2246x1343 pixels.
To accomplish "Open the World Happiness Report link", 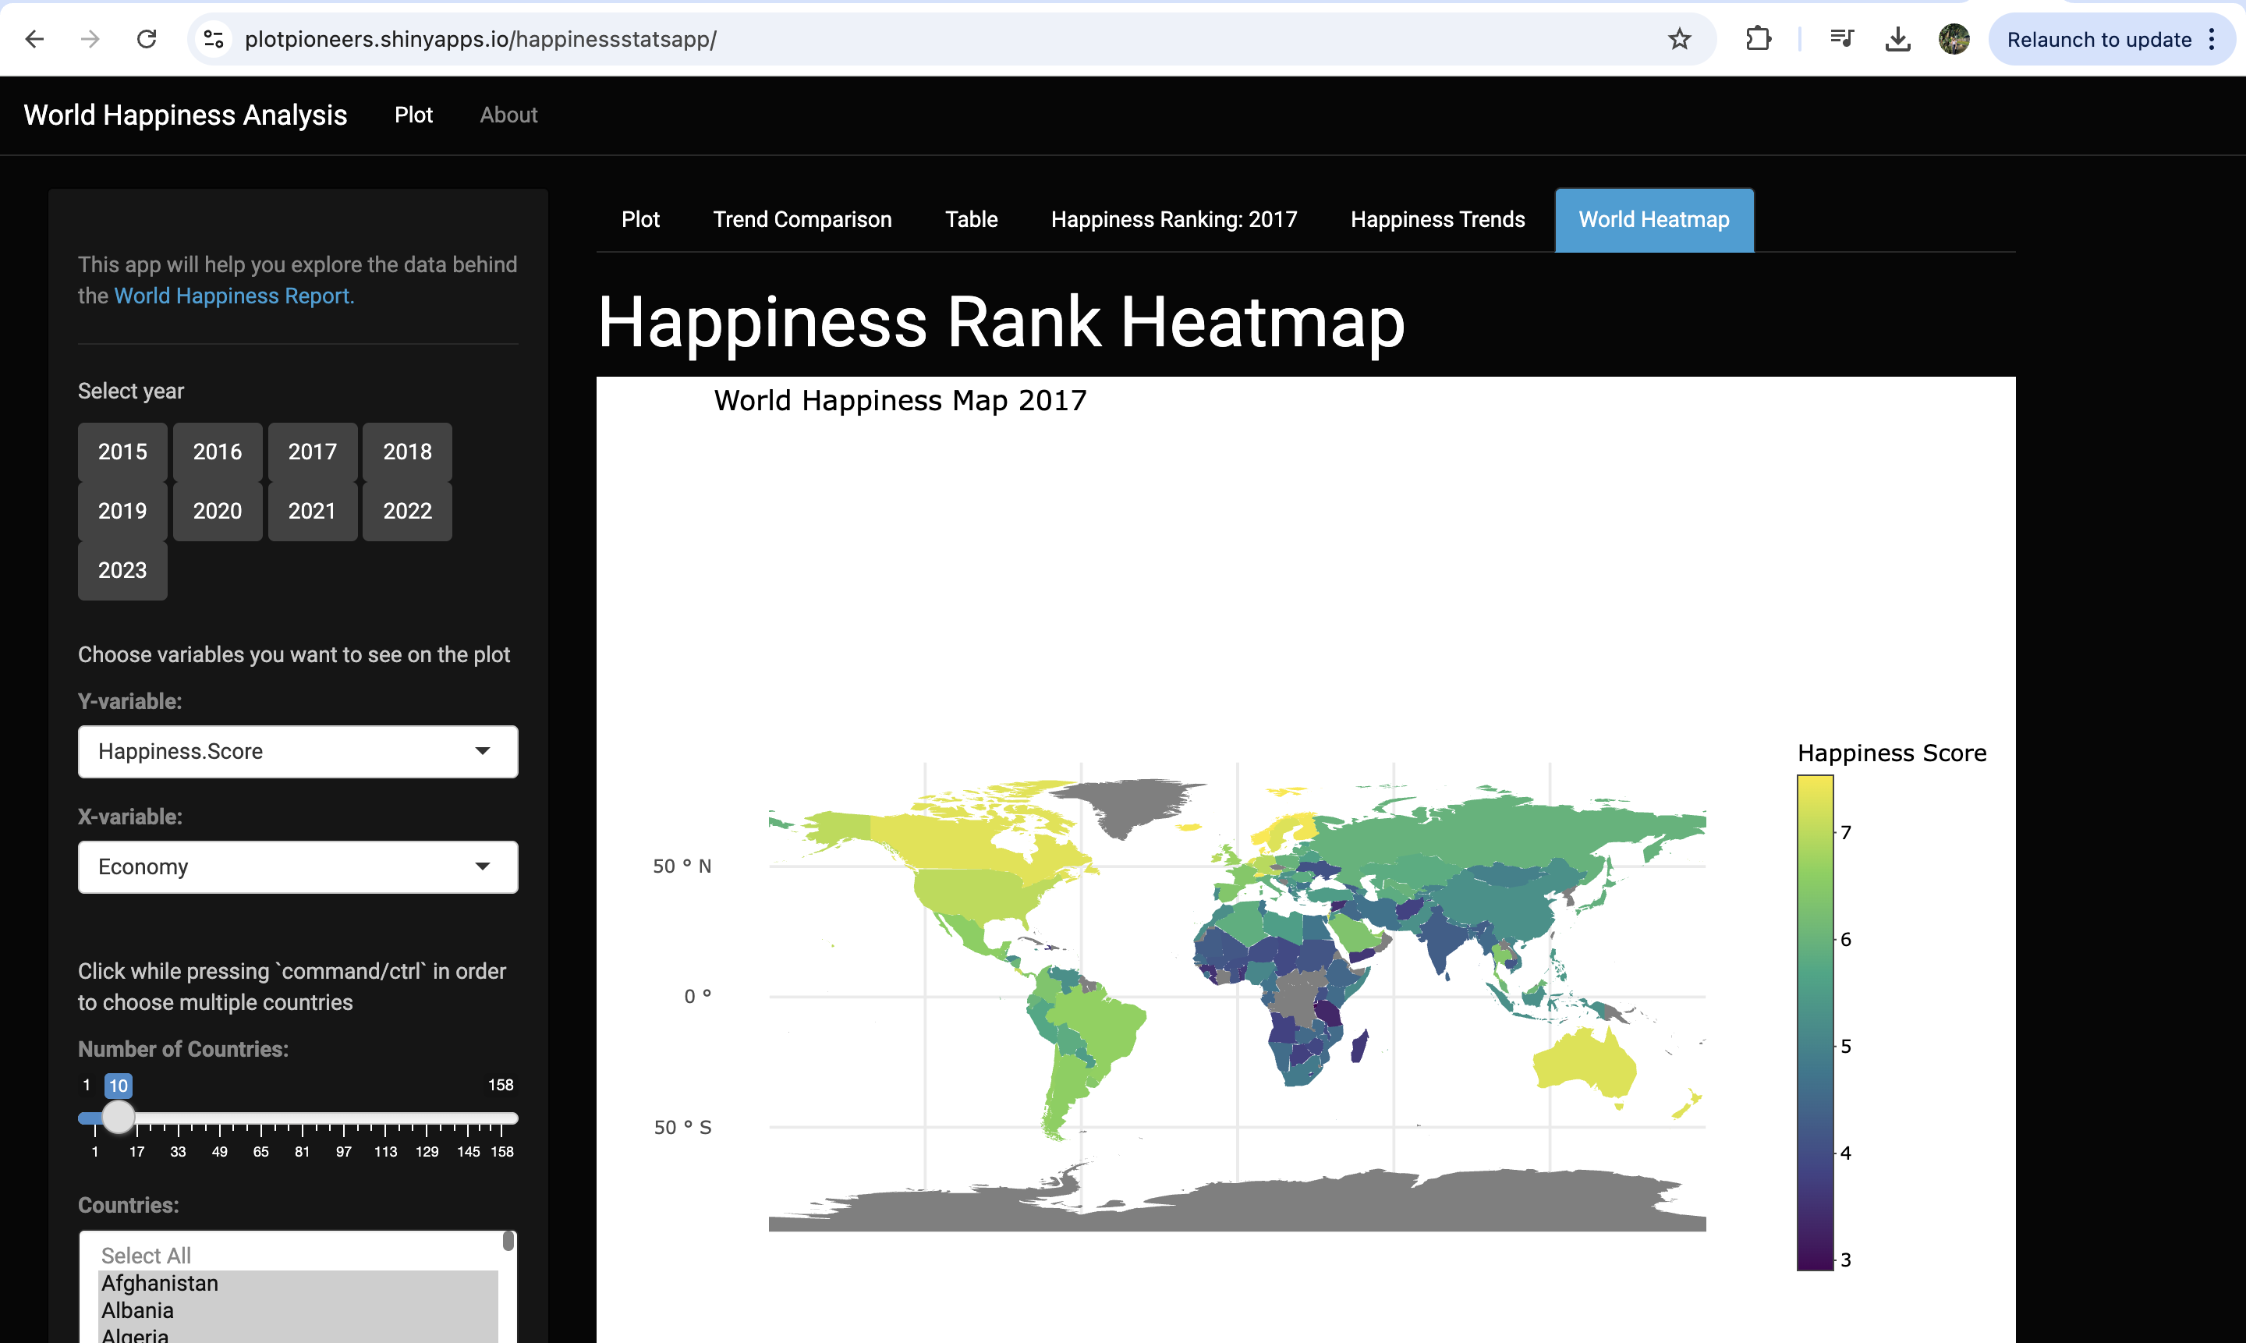I will point(232,296).
